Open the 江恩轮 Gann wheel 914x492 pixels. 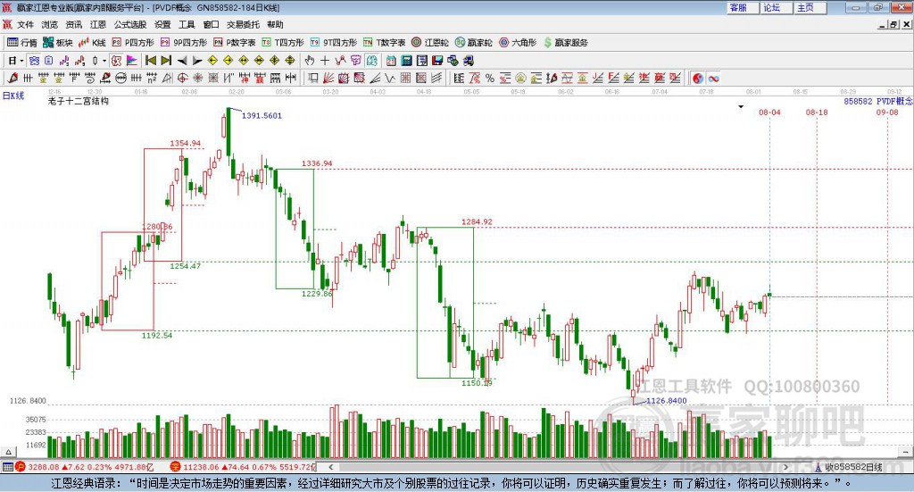pos(430,43)
